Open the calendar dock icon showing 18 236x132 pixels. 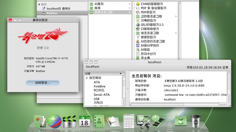pyautogui.click(x=84, y=121)
